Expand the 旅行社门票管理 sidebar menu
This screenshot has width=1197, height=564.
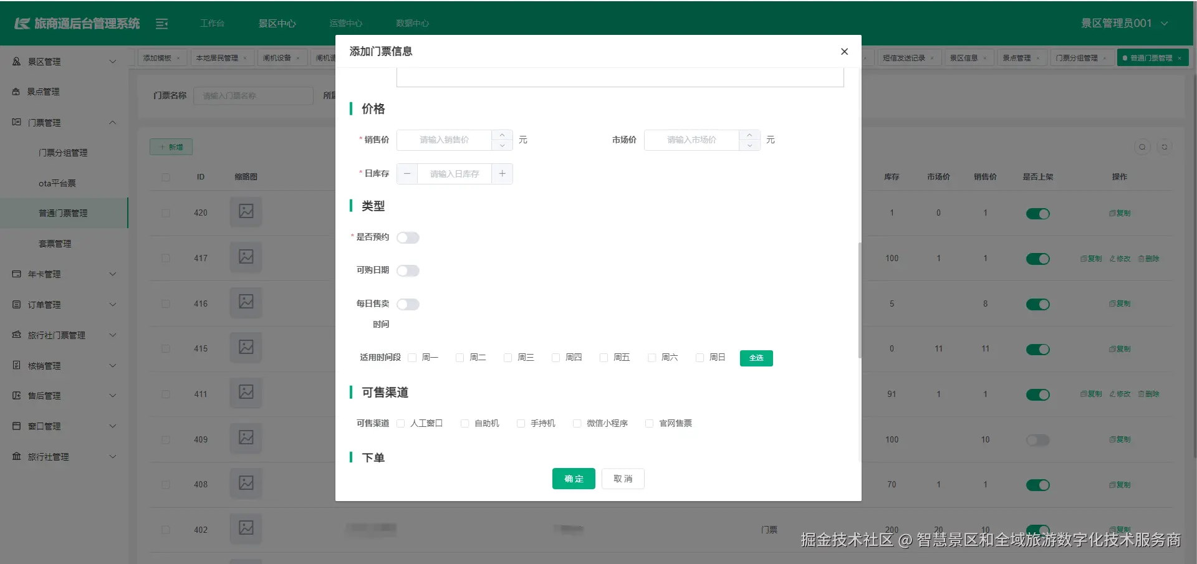pyautogui.click(x=64, y=335)
